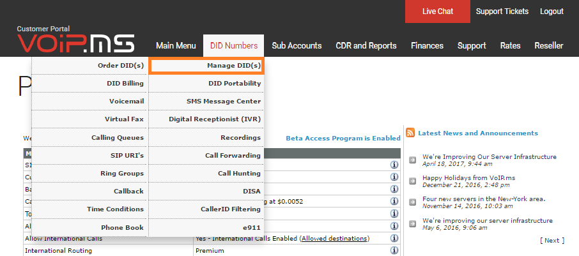Click the [ Next ] news pager link
The image size is (579, 256).
coord(552,241)
